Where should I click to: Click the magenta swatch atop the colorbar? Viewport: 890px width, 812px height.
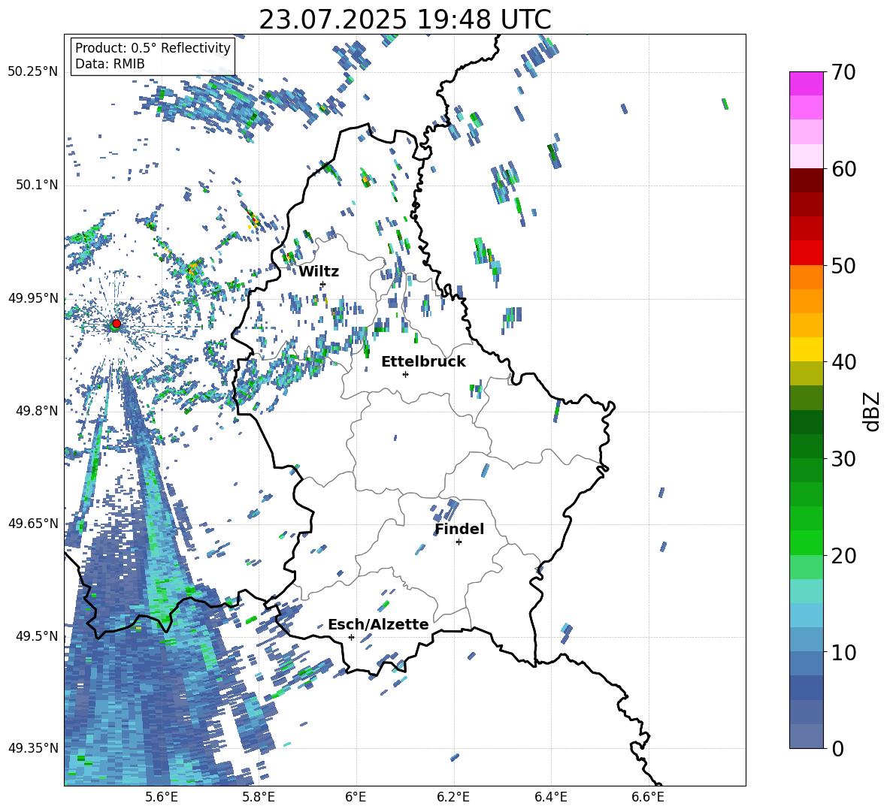click(806, 84)
